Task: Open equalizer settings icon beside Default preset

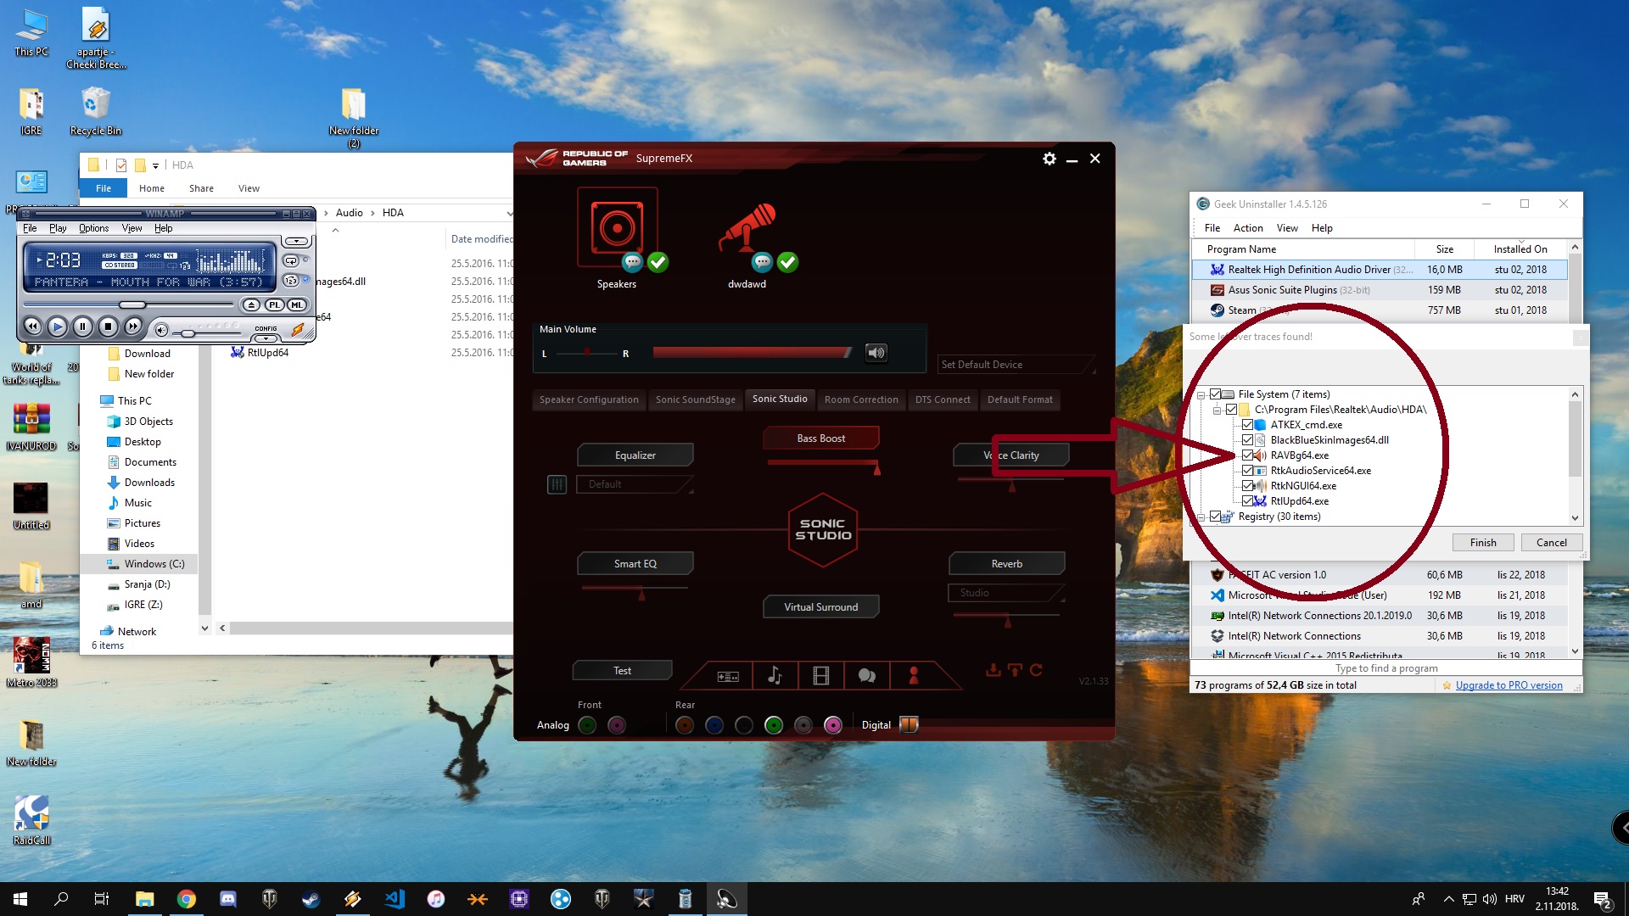Action: tap(557, 484)
